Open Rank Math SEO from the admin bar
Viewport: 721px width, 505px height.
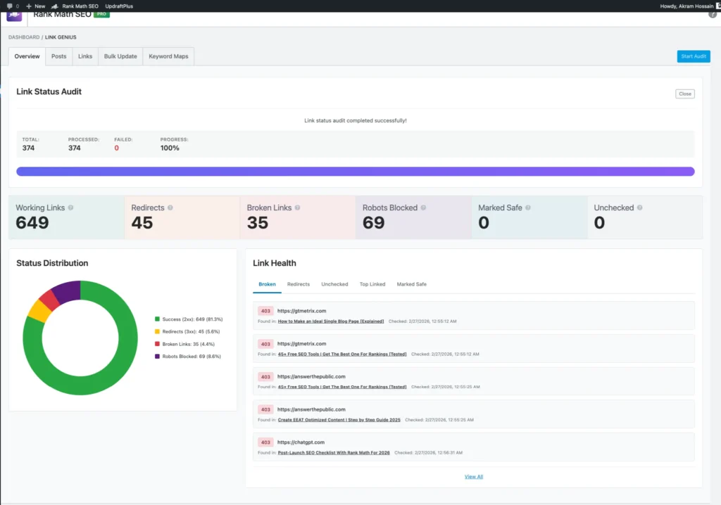pyautogui.click(x=80, y=6)
